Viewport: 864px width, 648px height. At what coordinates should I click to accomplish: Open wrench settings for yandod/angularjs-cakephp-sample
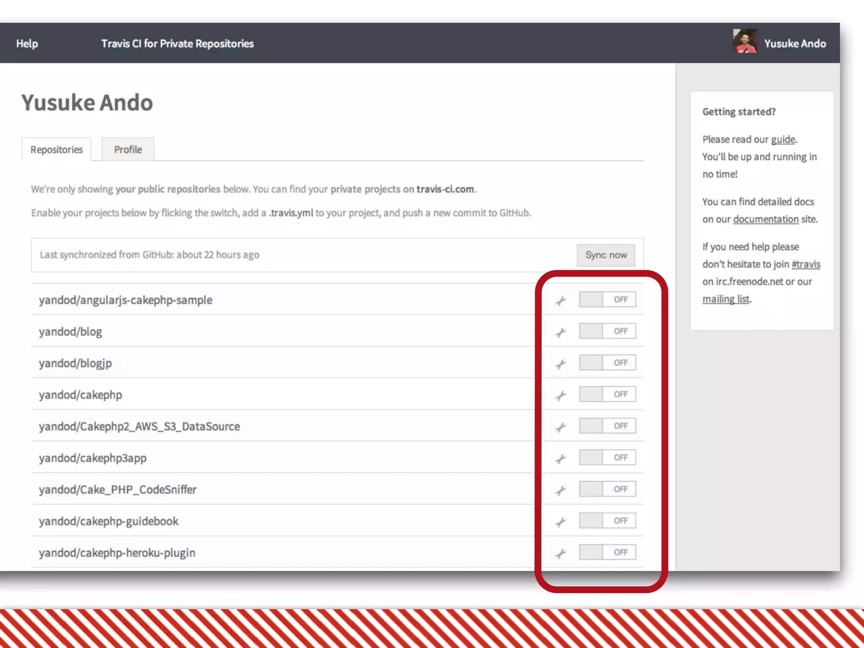pos(561,301)
